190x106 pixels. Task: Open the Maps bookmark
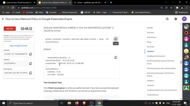pyautogui.click(x=39, y=12)
